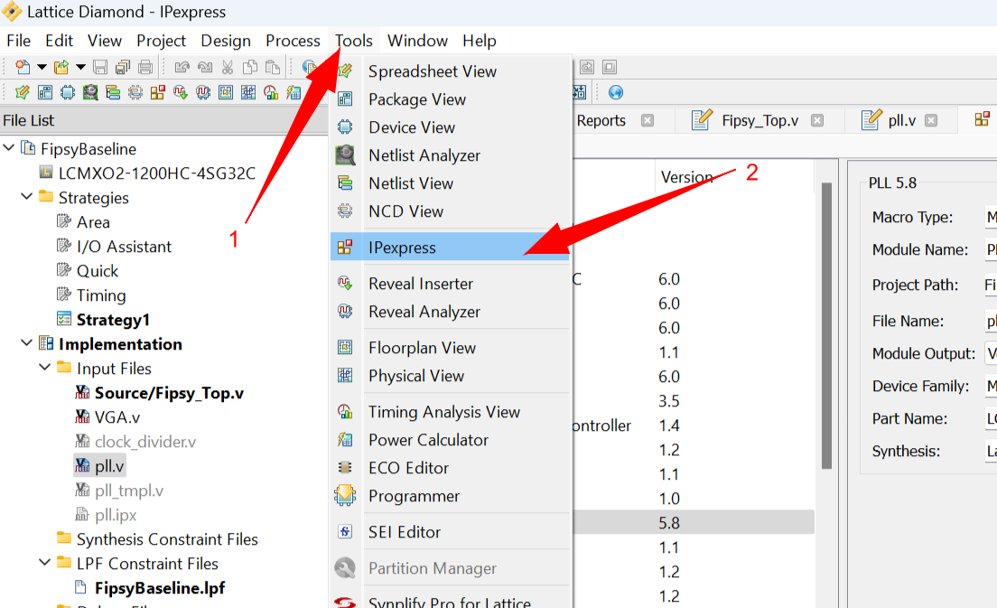Collapse the FipsyBaseline project node
This screenshot has height=608, width=997.
9,147
